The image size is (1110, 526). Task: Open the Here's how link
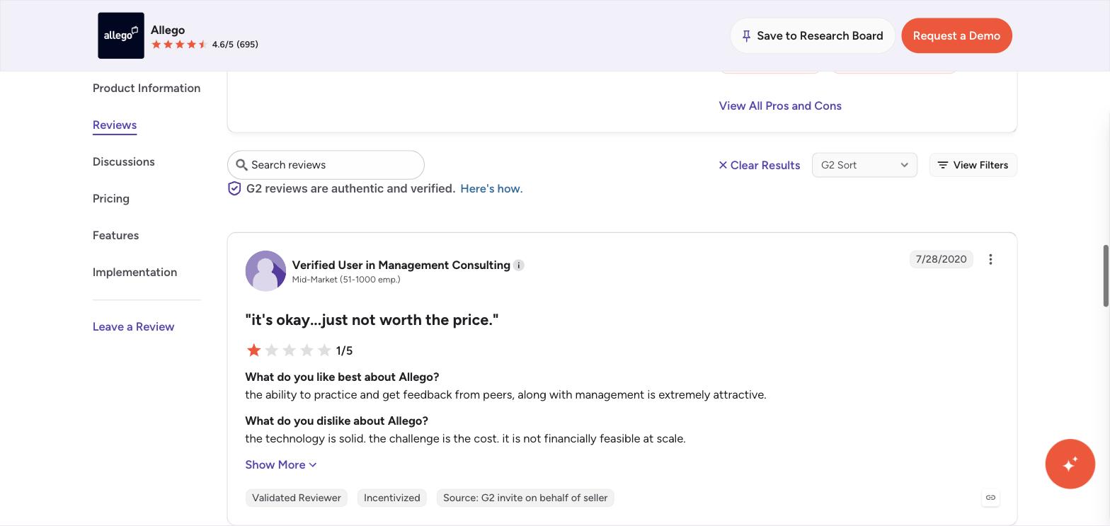click(491, 188)
